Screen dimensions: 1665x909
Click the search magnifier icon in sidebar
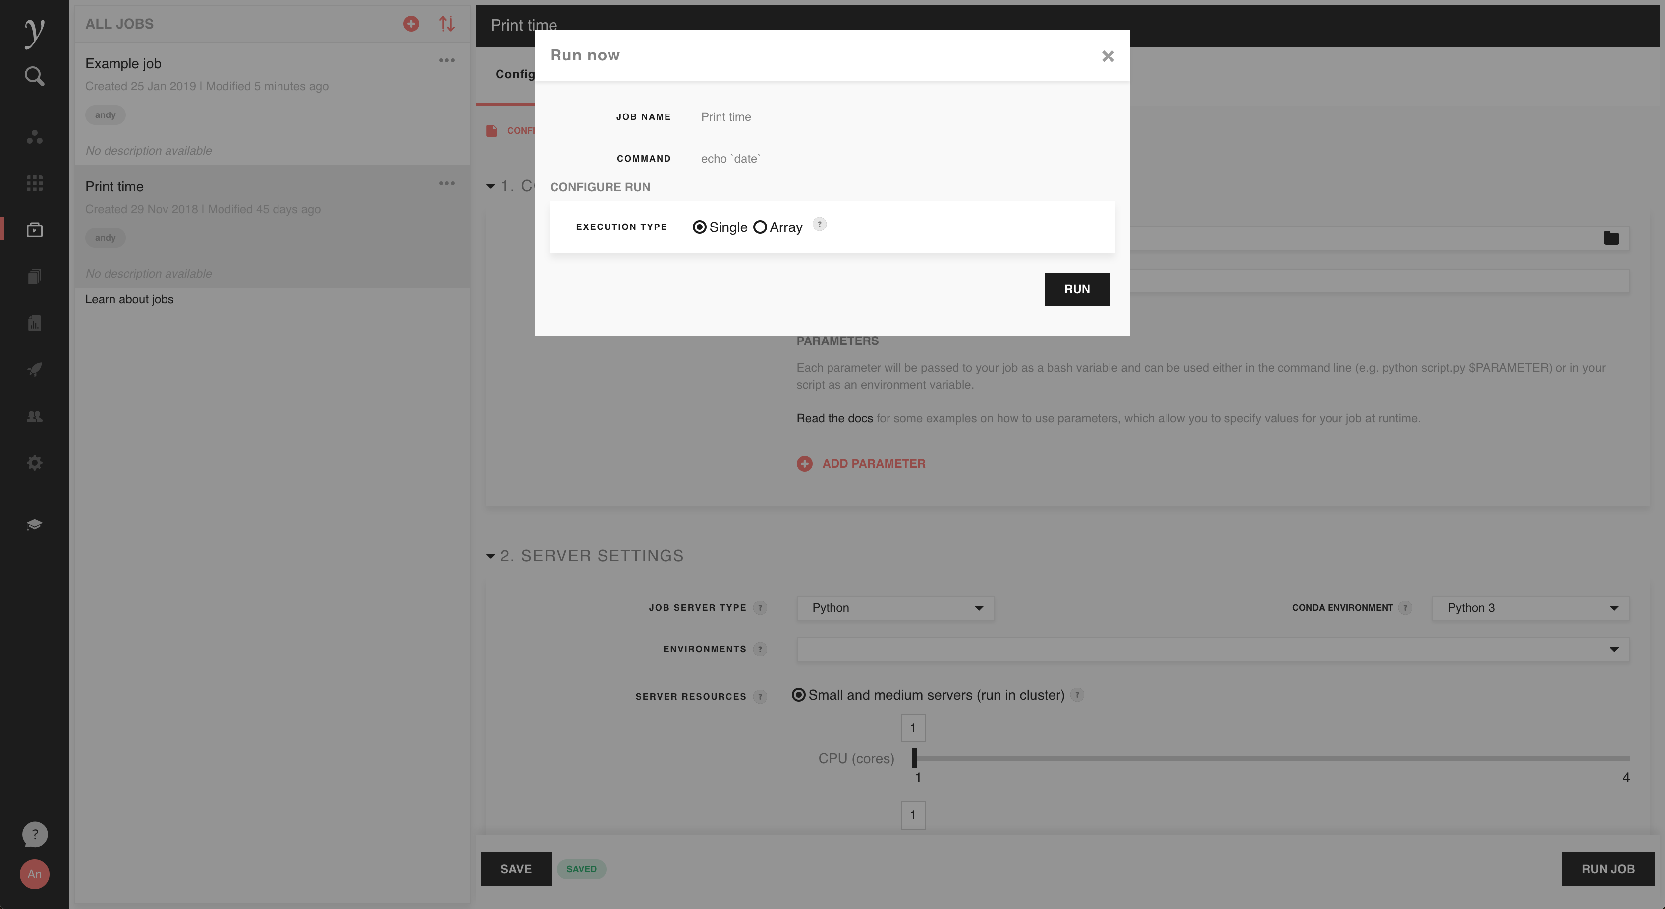34,76
